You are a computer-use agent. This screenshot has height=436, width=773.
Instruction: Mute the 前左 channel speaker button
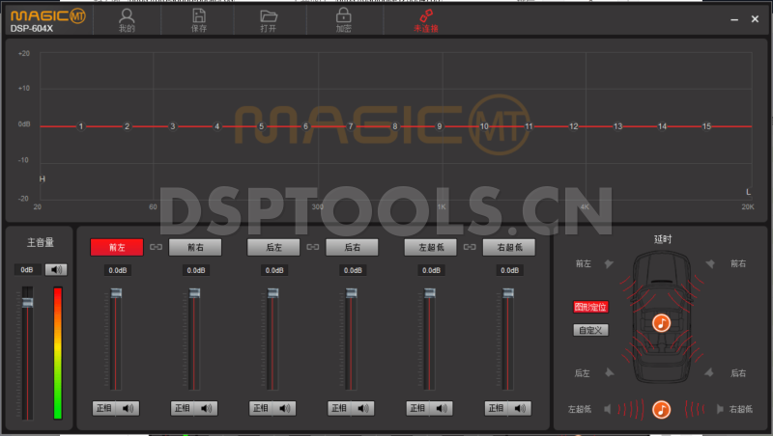point(129,408)
